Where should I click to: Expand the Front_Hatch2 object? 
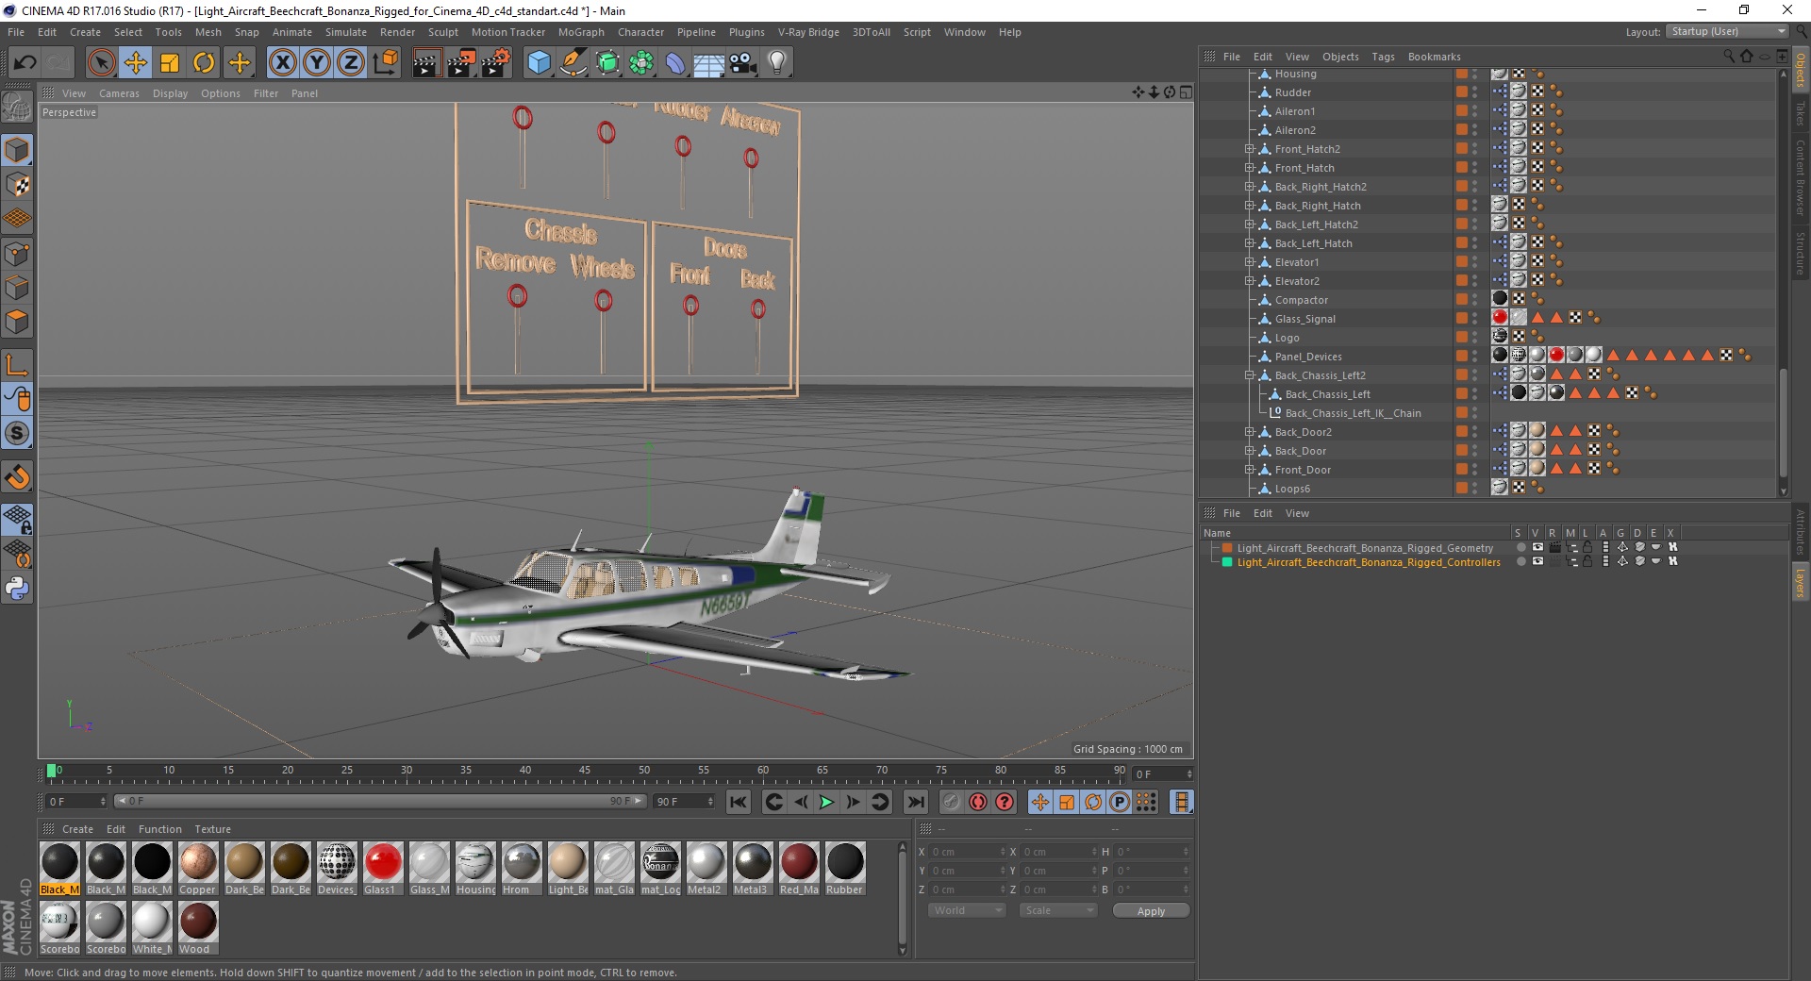[1249, 149]
